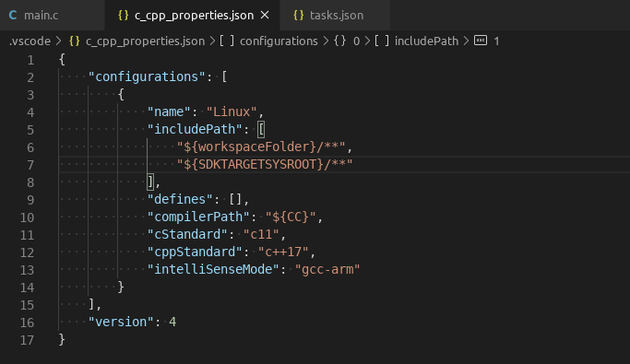The image size is (630, 364).
Task: Click the "cStandard" key text
Action: pyautogui.click(x=187, y=234)
